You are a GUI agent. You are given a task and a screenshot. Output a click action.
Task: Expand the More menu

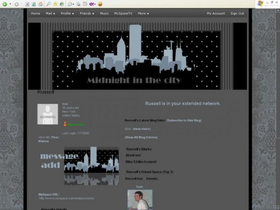143,14
